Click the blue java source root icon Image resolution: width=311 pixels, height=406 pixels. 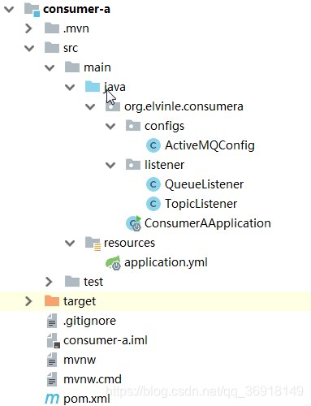click(x=93, y=87)
